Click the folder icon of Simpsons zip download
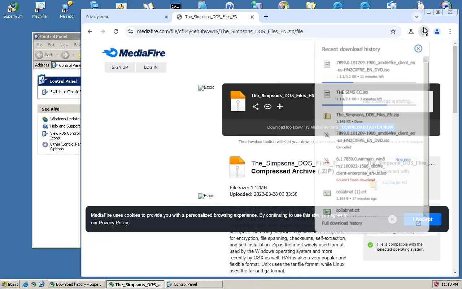The image size is (462, 289). [327, 116]
